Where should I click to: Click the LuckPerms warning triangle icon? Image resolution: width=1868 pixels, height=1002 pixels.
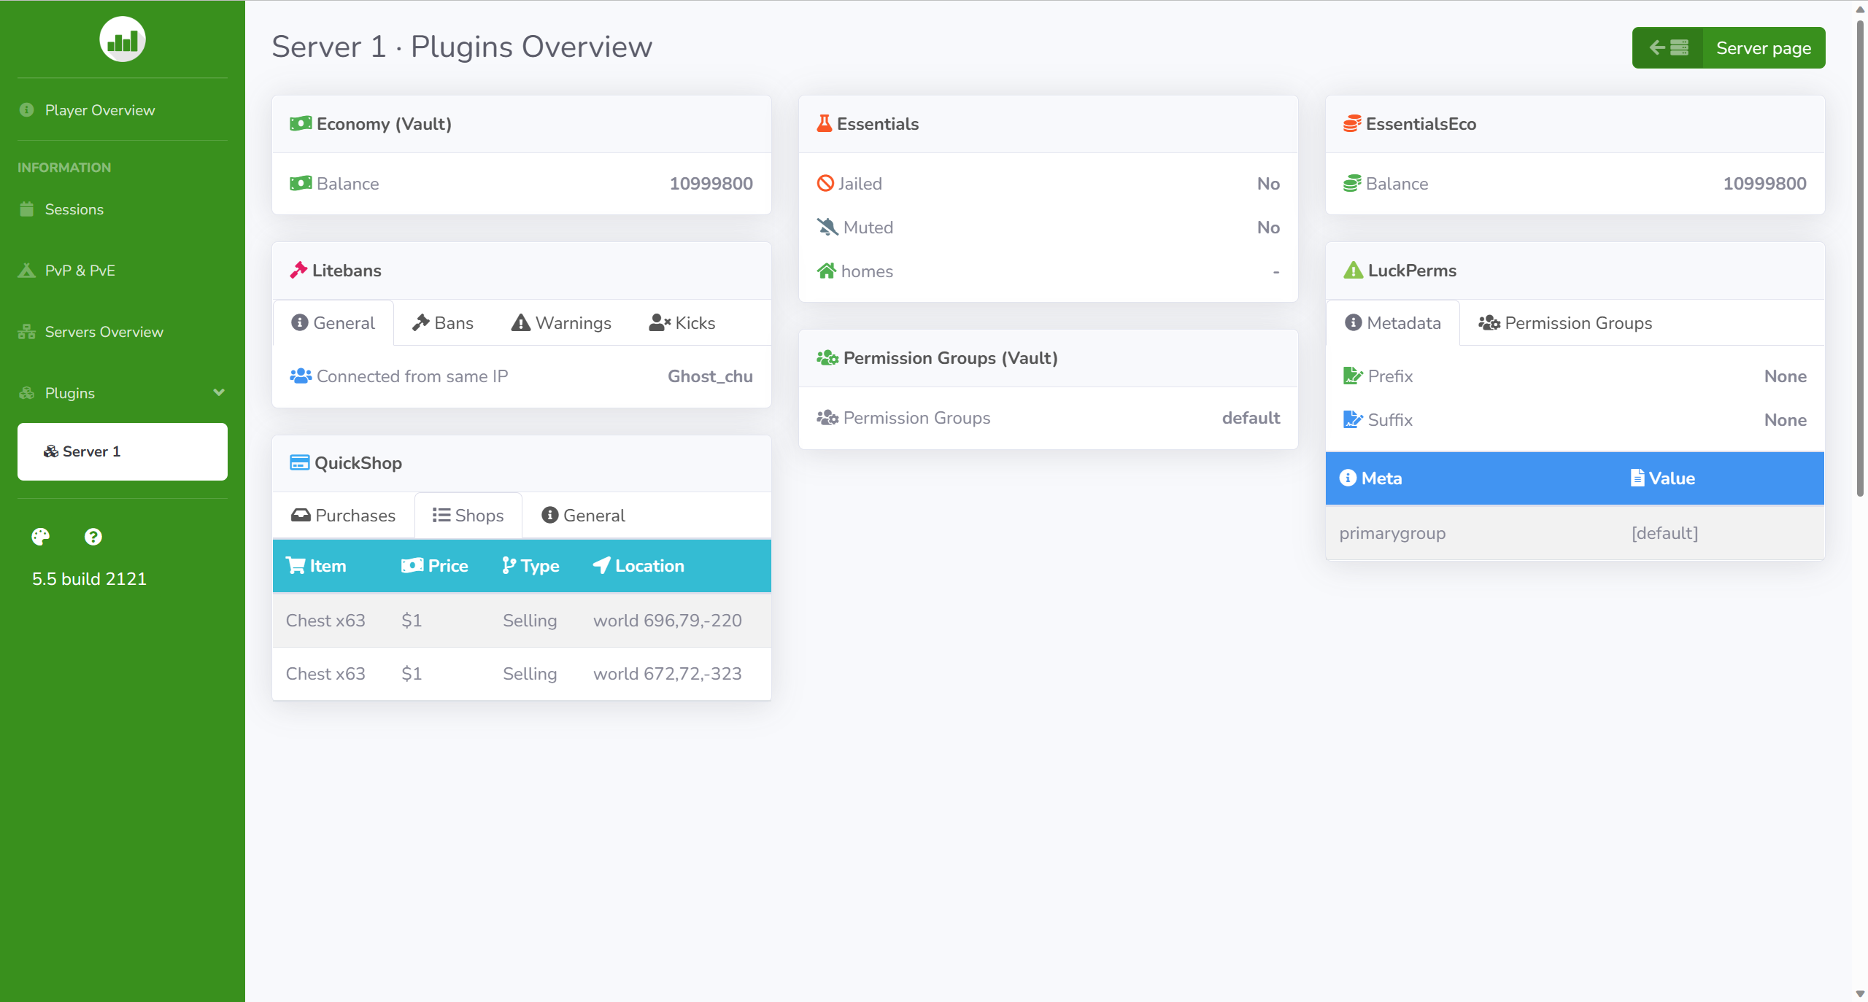[x=1353, y=271]
